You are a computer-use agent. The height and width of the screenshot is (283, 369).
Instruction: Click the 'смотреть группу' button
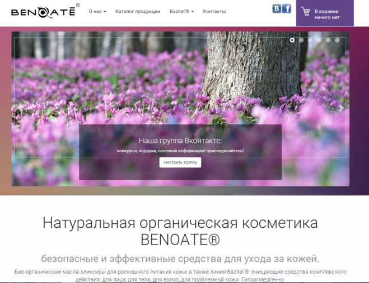click(x=180, y=162)
